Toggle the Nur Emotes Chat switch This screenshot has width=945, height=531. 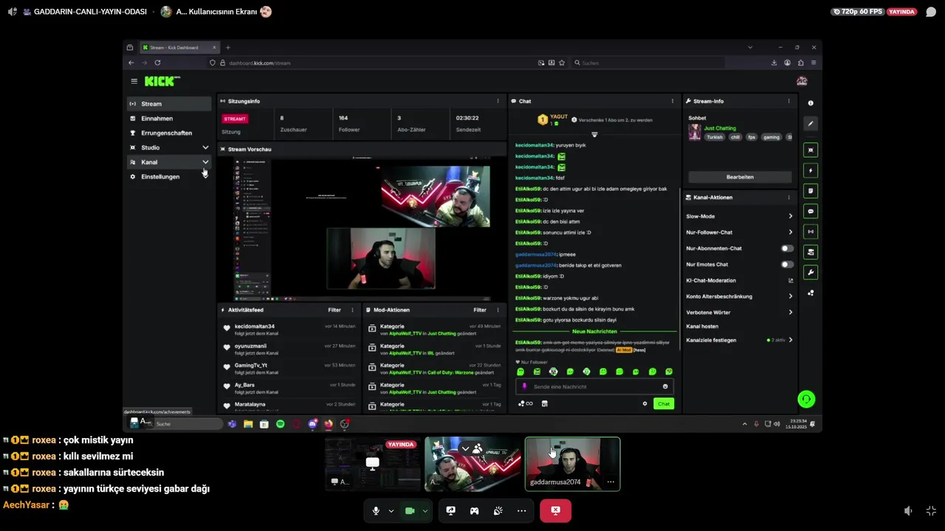coord(788,264)
